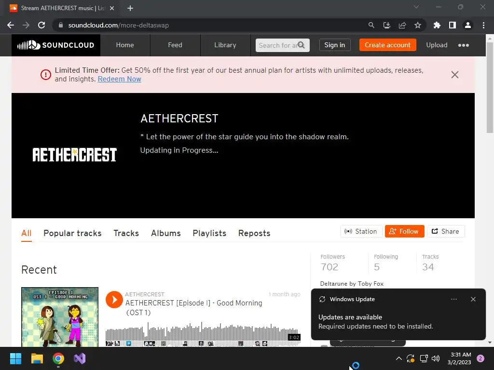Open the Library page
Screen dimensions: 494x370
pyautogui.click(x=225, y=45)
